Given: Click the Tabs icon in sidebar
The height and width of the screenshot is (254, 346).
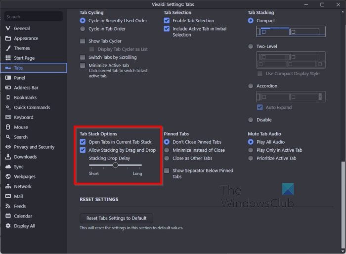Looking at the screenshot, I should (8, 68).
